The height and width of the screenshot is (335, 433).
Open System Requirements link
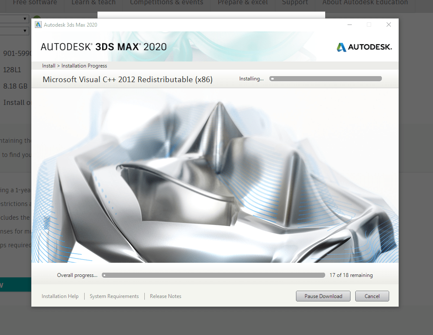[x=114, y=296]
